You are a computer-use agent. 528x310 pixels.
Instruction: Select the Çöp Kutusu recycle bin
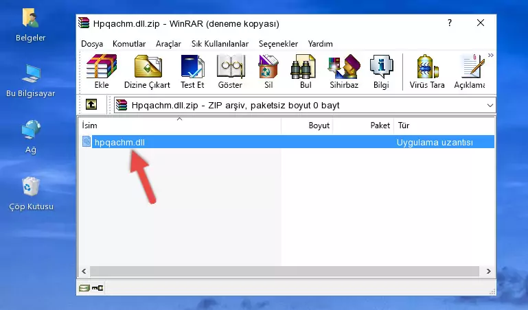coord(31,193)
